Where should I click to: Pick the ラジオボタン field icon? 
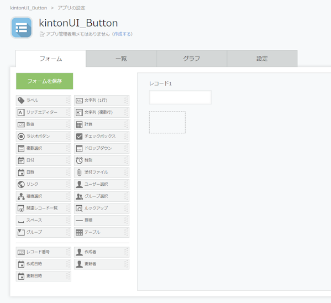point(21,136)
